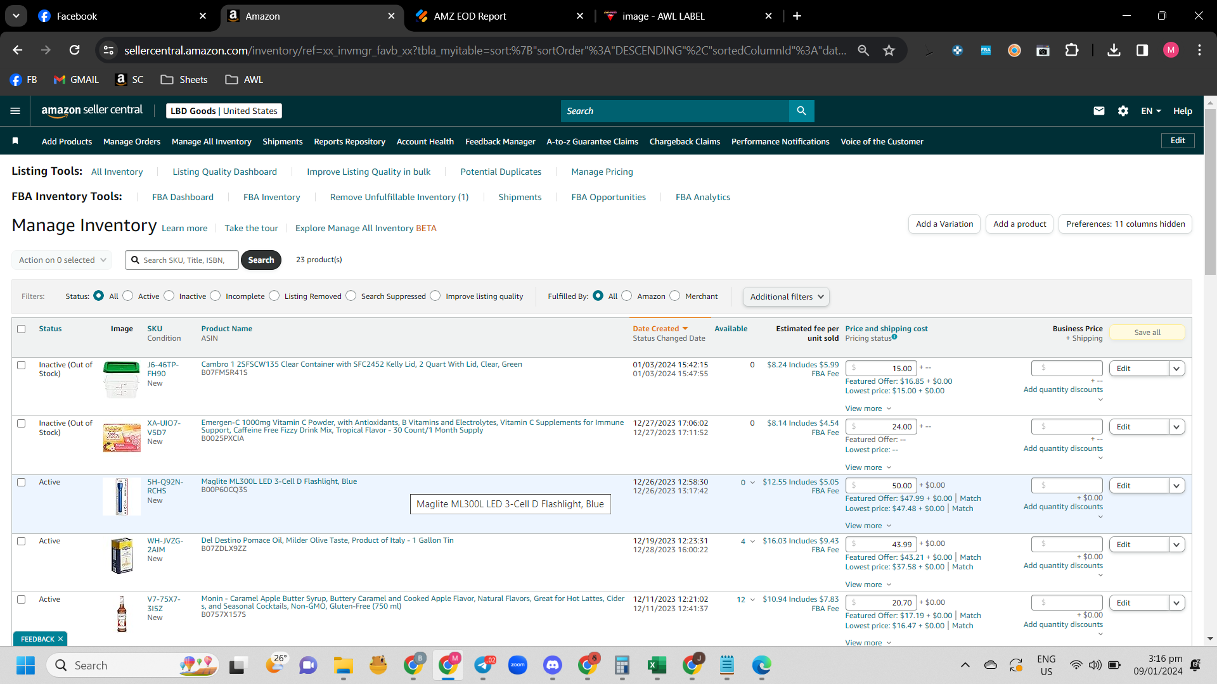Open the Seller Central hamburger menu
This screenshot has width=1217, height=684.
pos(15,111)
